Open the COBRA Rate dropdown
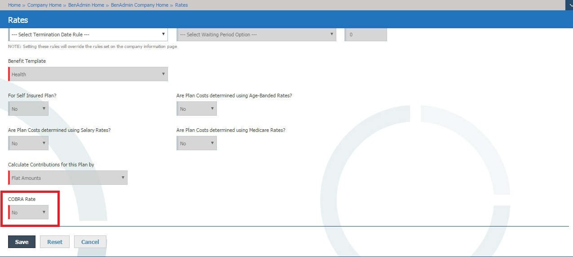 (28, 213)
